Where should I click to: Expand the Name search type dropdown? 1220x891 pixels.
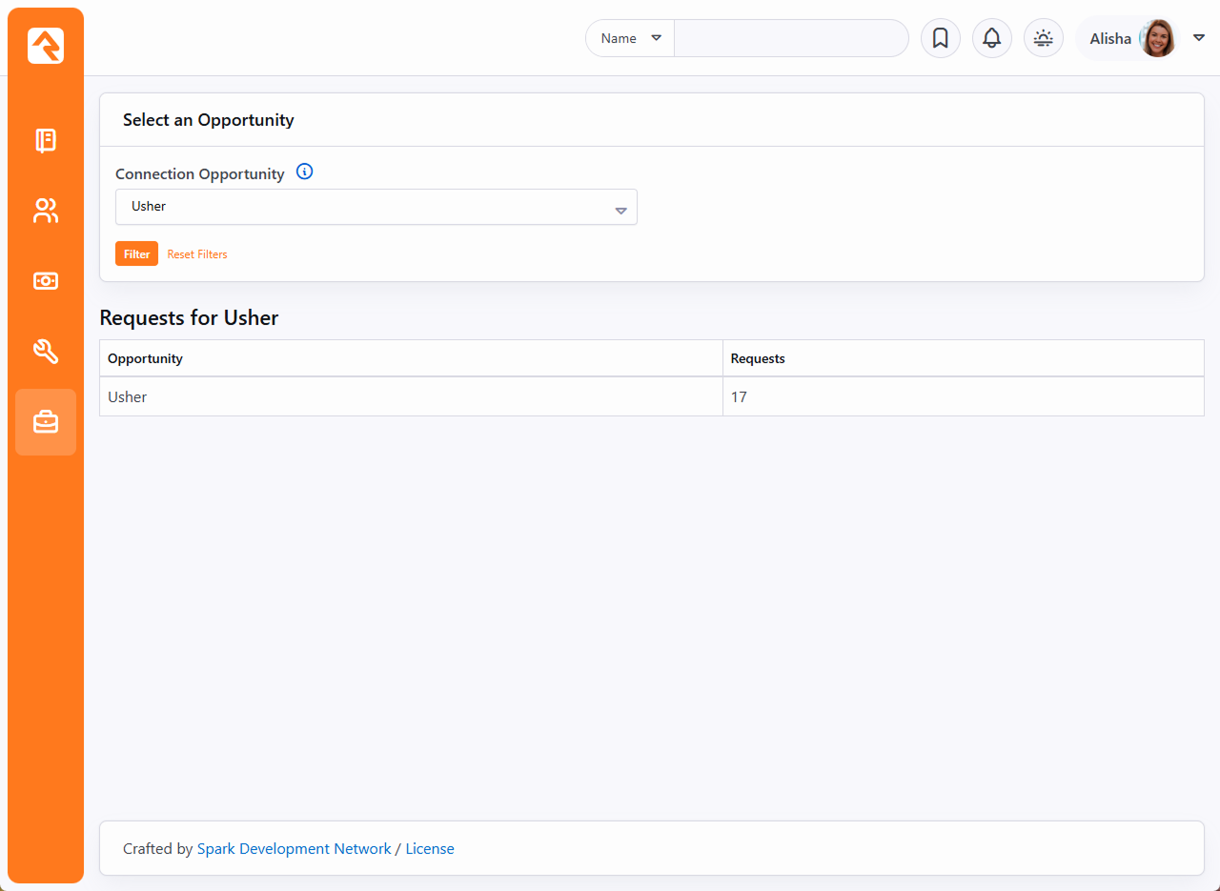click(x=630, y=38)
